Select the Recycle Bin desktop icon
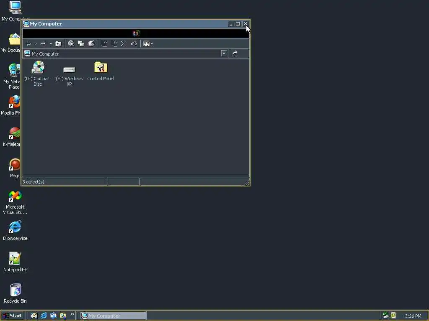 pyautogui.click(x=15, y=293)
